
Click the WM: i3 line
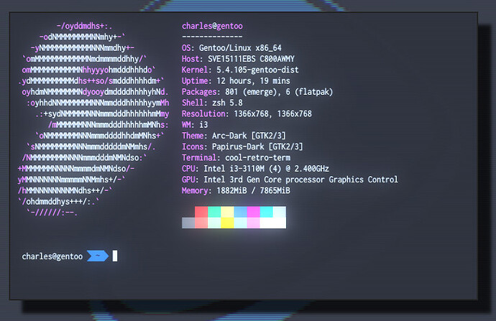pyautogui.click(x=195, y=125)
